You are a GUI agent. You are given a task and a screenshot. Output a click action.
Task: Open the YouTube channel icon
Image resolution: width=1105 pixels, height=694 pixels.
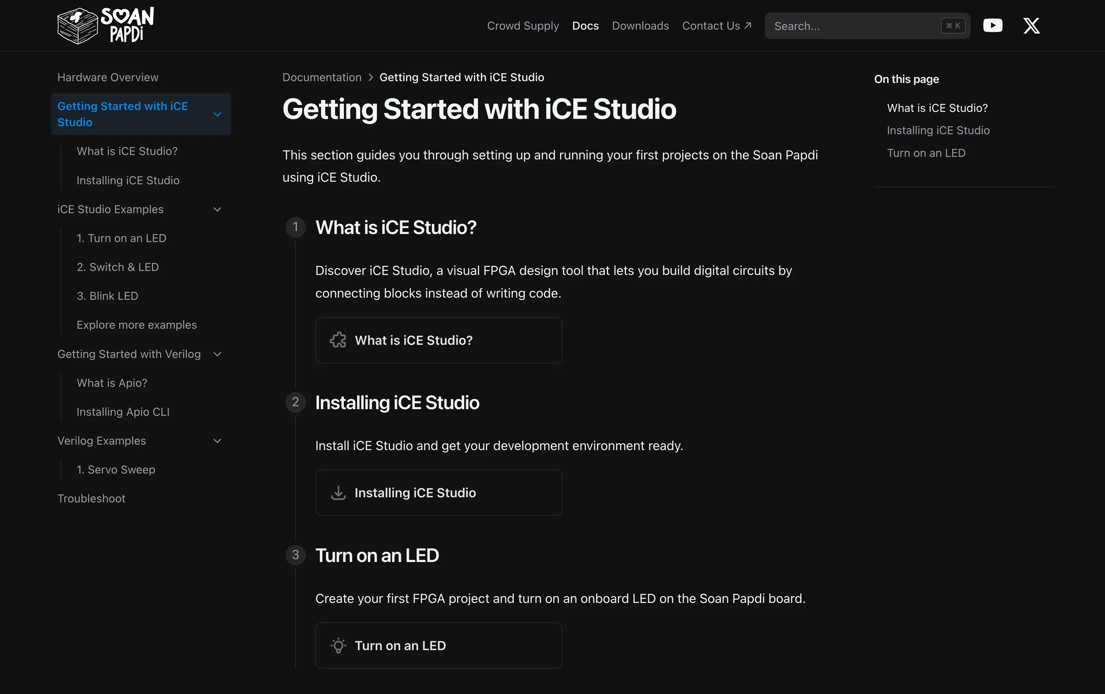[x=992, y=26]
